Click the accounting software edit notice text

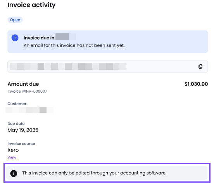[x=95, y=173]
